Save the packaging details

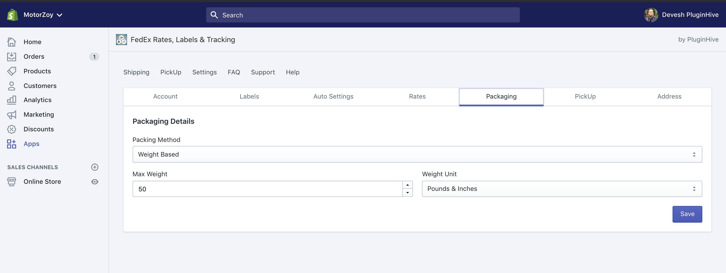click(687, 215)
